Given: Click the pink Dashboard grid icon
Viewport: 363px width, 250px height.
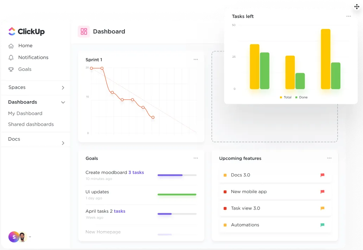Looking at the screenshot, I should coord(84,31).
